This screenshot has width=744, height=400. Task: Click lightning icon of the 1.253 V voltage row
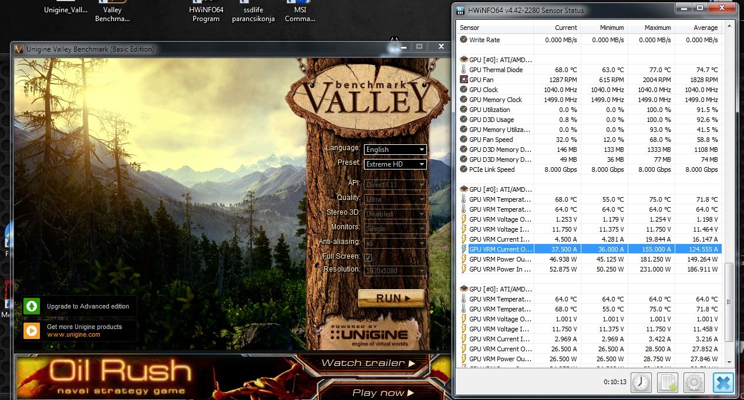click(463, 219)
